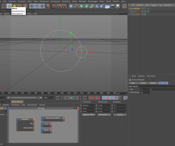
Task: Add a camera object
Action: click(113, 6)
